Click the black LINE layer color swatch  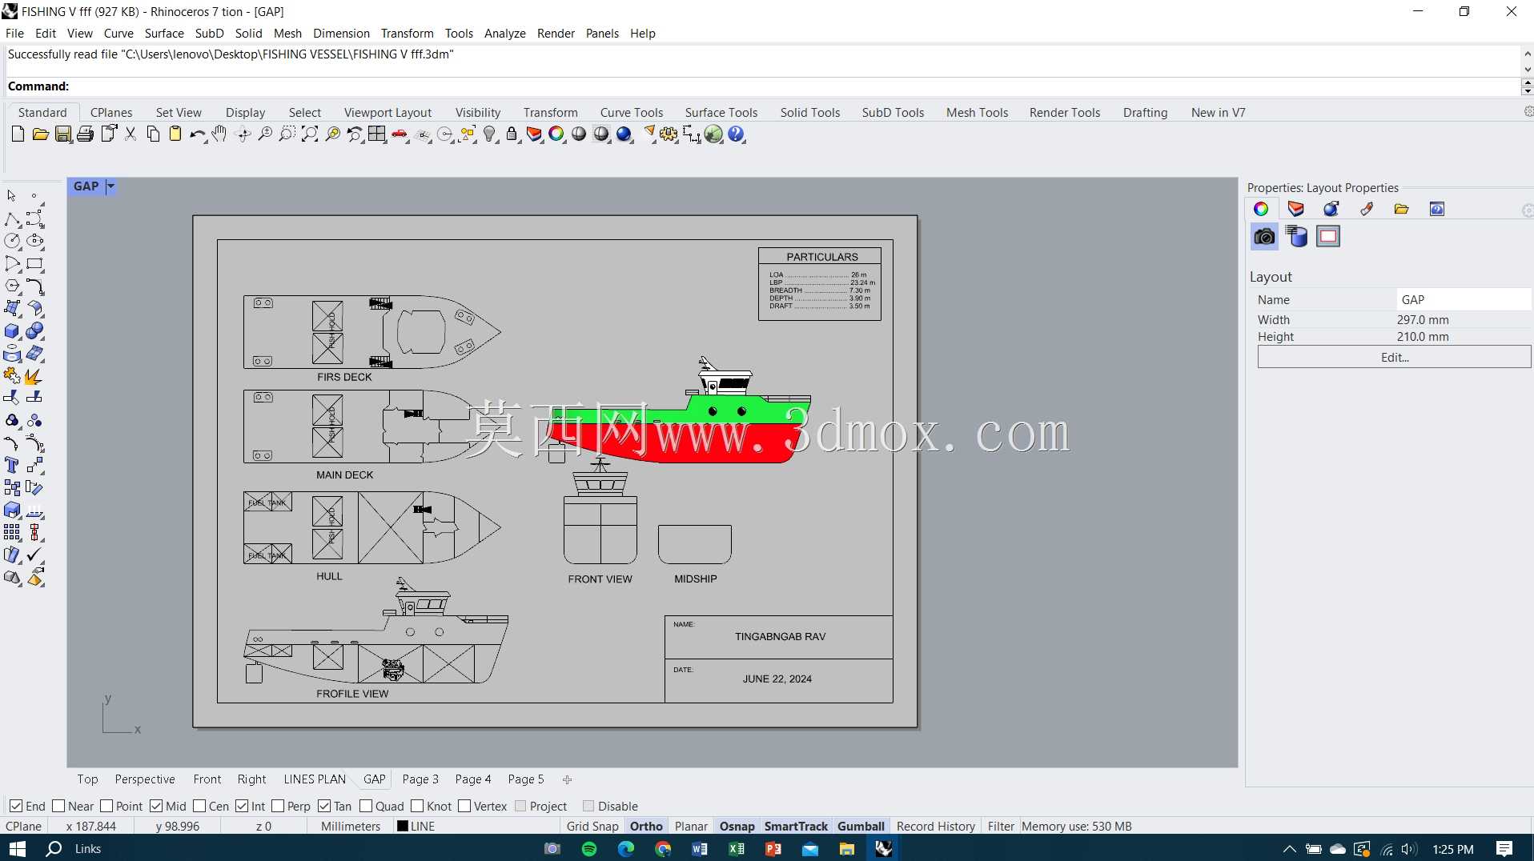(403, 827)
